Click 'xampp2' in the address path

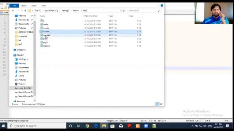click(x=65, y=11)
